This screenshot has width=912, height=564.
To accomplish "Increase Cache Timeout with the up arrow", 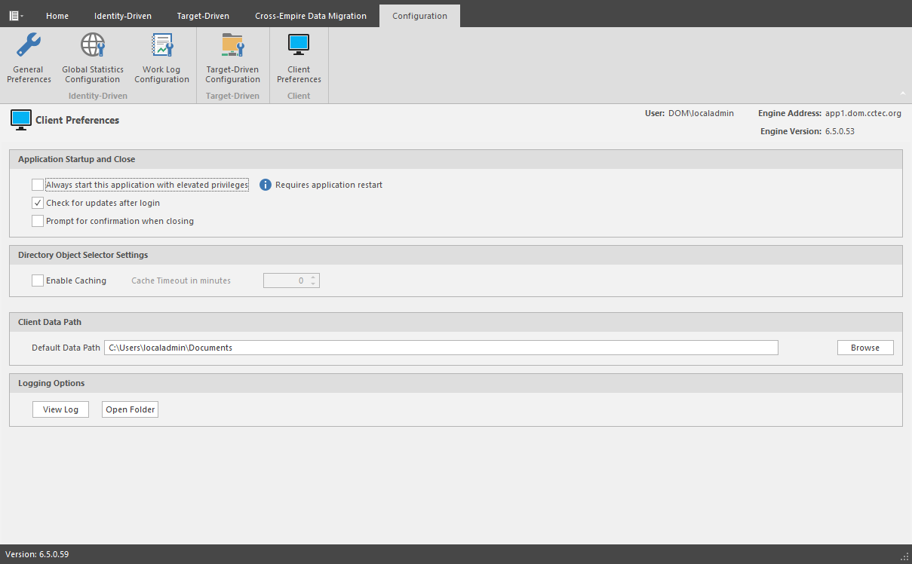I will [x=313, y=277].
